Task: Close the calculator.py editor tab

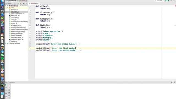Action: 39,4
